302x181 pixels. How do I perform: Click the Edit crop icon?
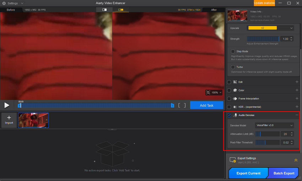[x=235, y=82]
